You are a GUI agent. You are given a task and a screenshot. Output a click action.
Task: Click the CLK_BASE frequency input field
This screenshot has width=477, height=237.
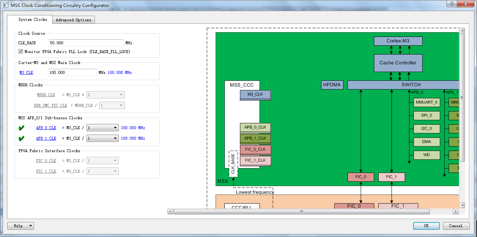click(86, 43)
